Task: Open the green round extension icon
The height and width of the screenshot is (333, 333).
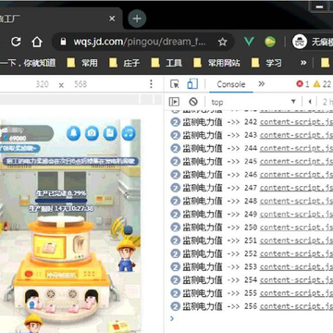Action: click(270, 42)
